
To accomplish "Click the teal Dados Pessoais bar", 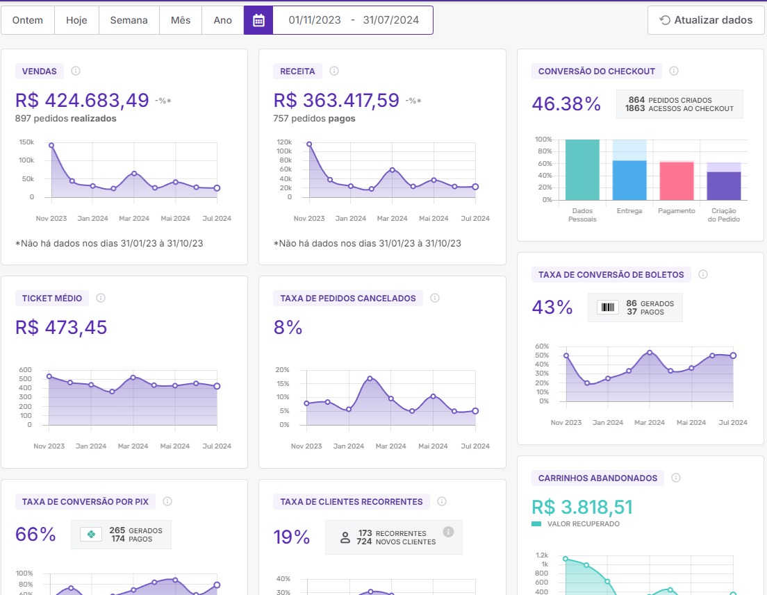I will pyautogui.click(x=582, y=169).
